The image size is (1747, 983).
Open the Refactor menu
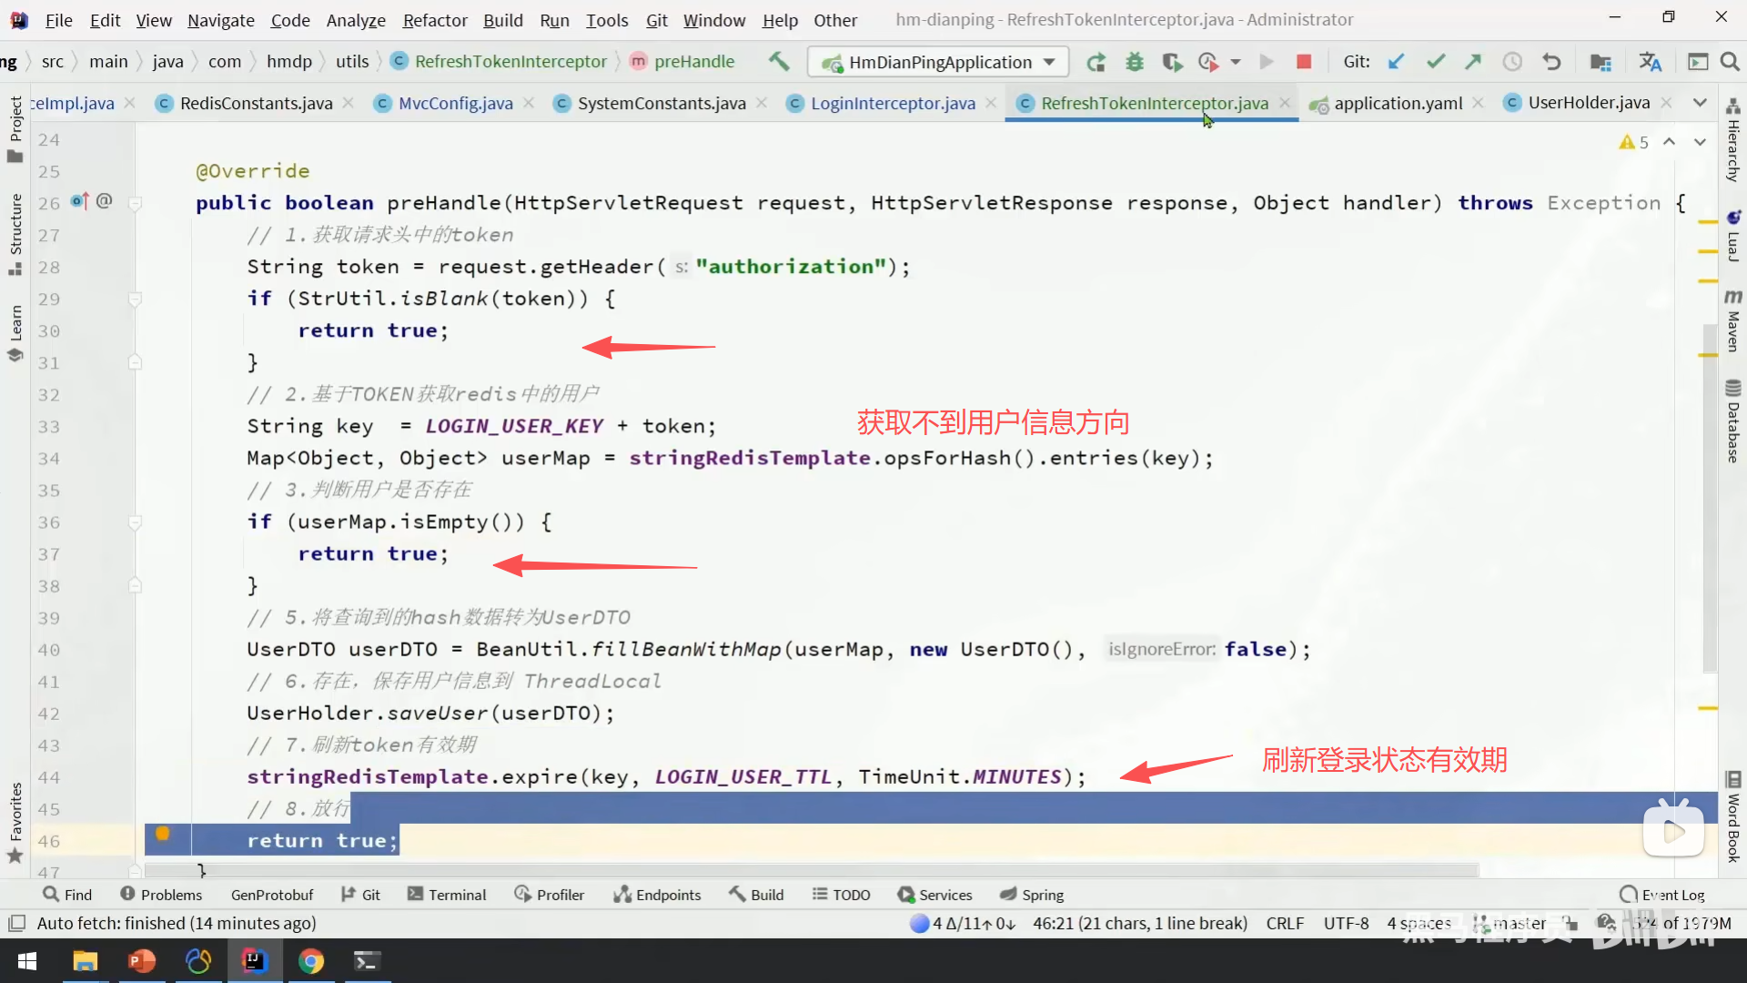tap(434, 20)
